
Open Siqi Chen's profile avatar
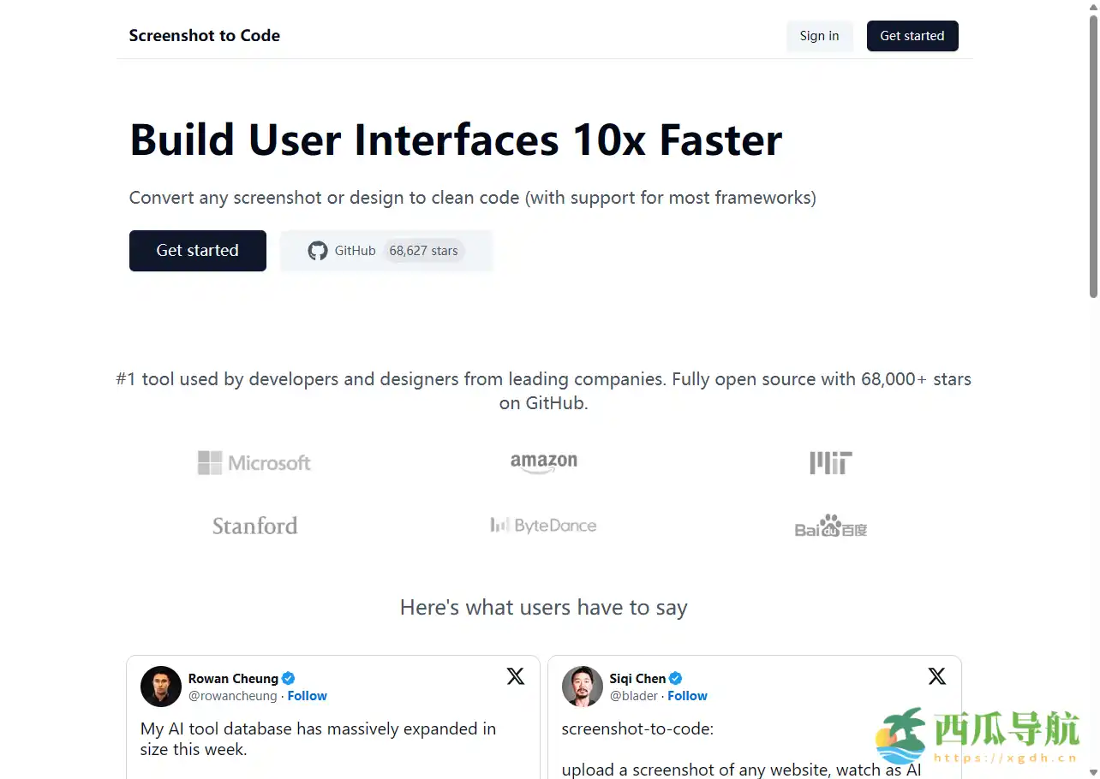point(583,687)
